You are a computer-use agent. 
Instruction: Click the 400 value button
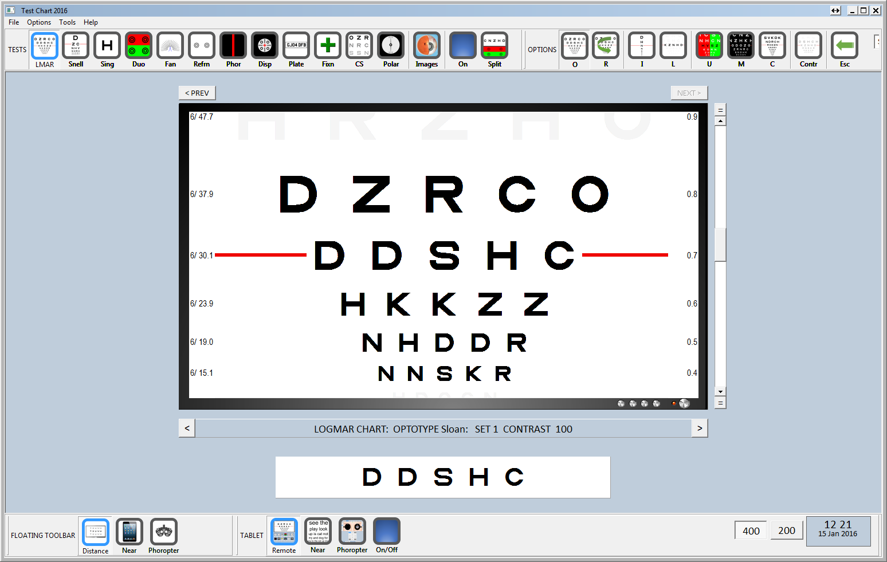click(751, 530)
